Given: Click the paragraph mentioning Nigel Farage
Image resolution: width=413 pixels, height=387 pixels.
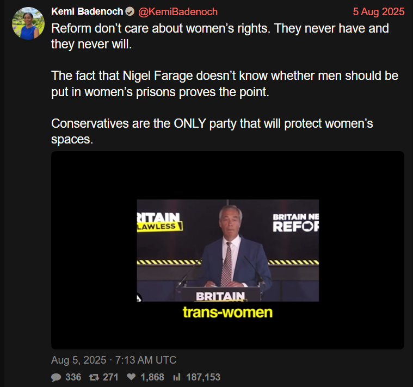Looking at the screenshot, I should click(x=225, y=84).
